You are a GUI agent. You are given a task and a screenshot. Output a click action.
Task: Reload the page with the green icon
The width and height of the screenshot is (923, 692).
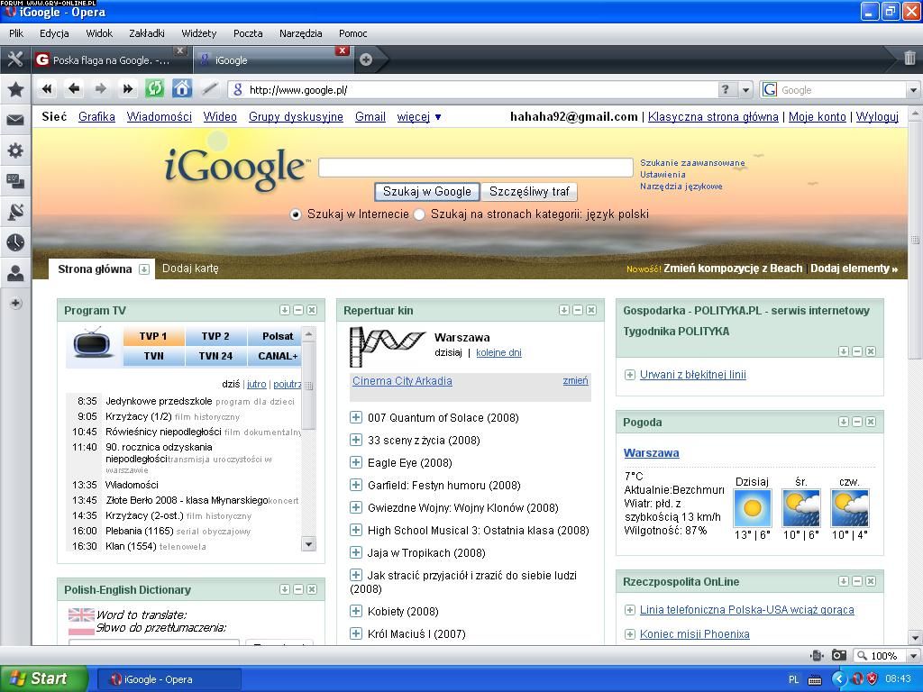pyautogui.click(x=154, y=89)
